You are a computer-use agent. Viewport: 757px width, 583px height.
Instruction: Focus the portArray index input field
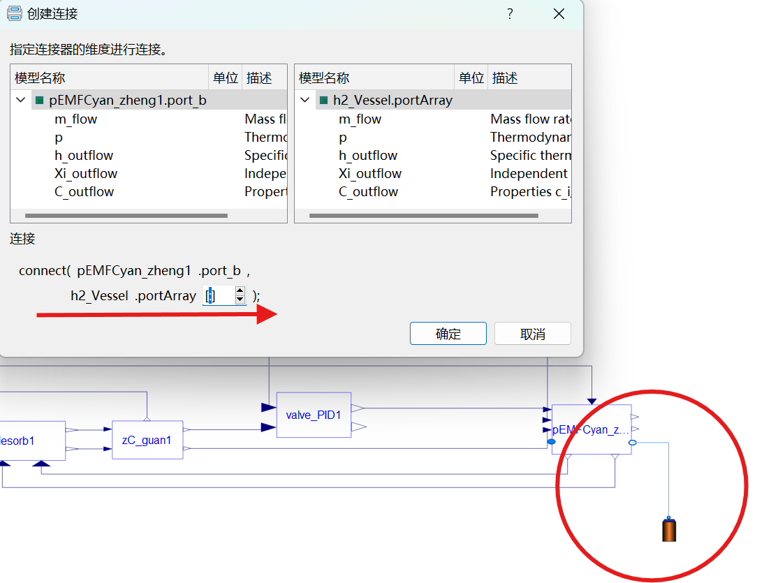point(219,295)
